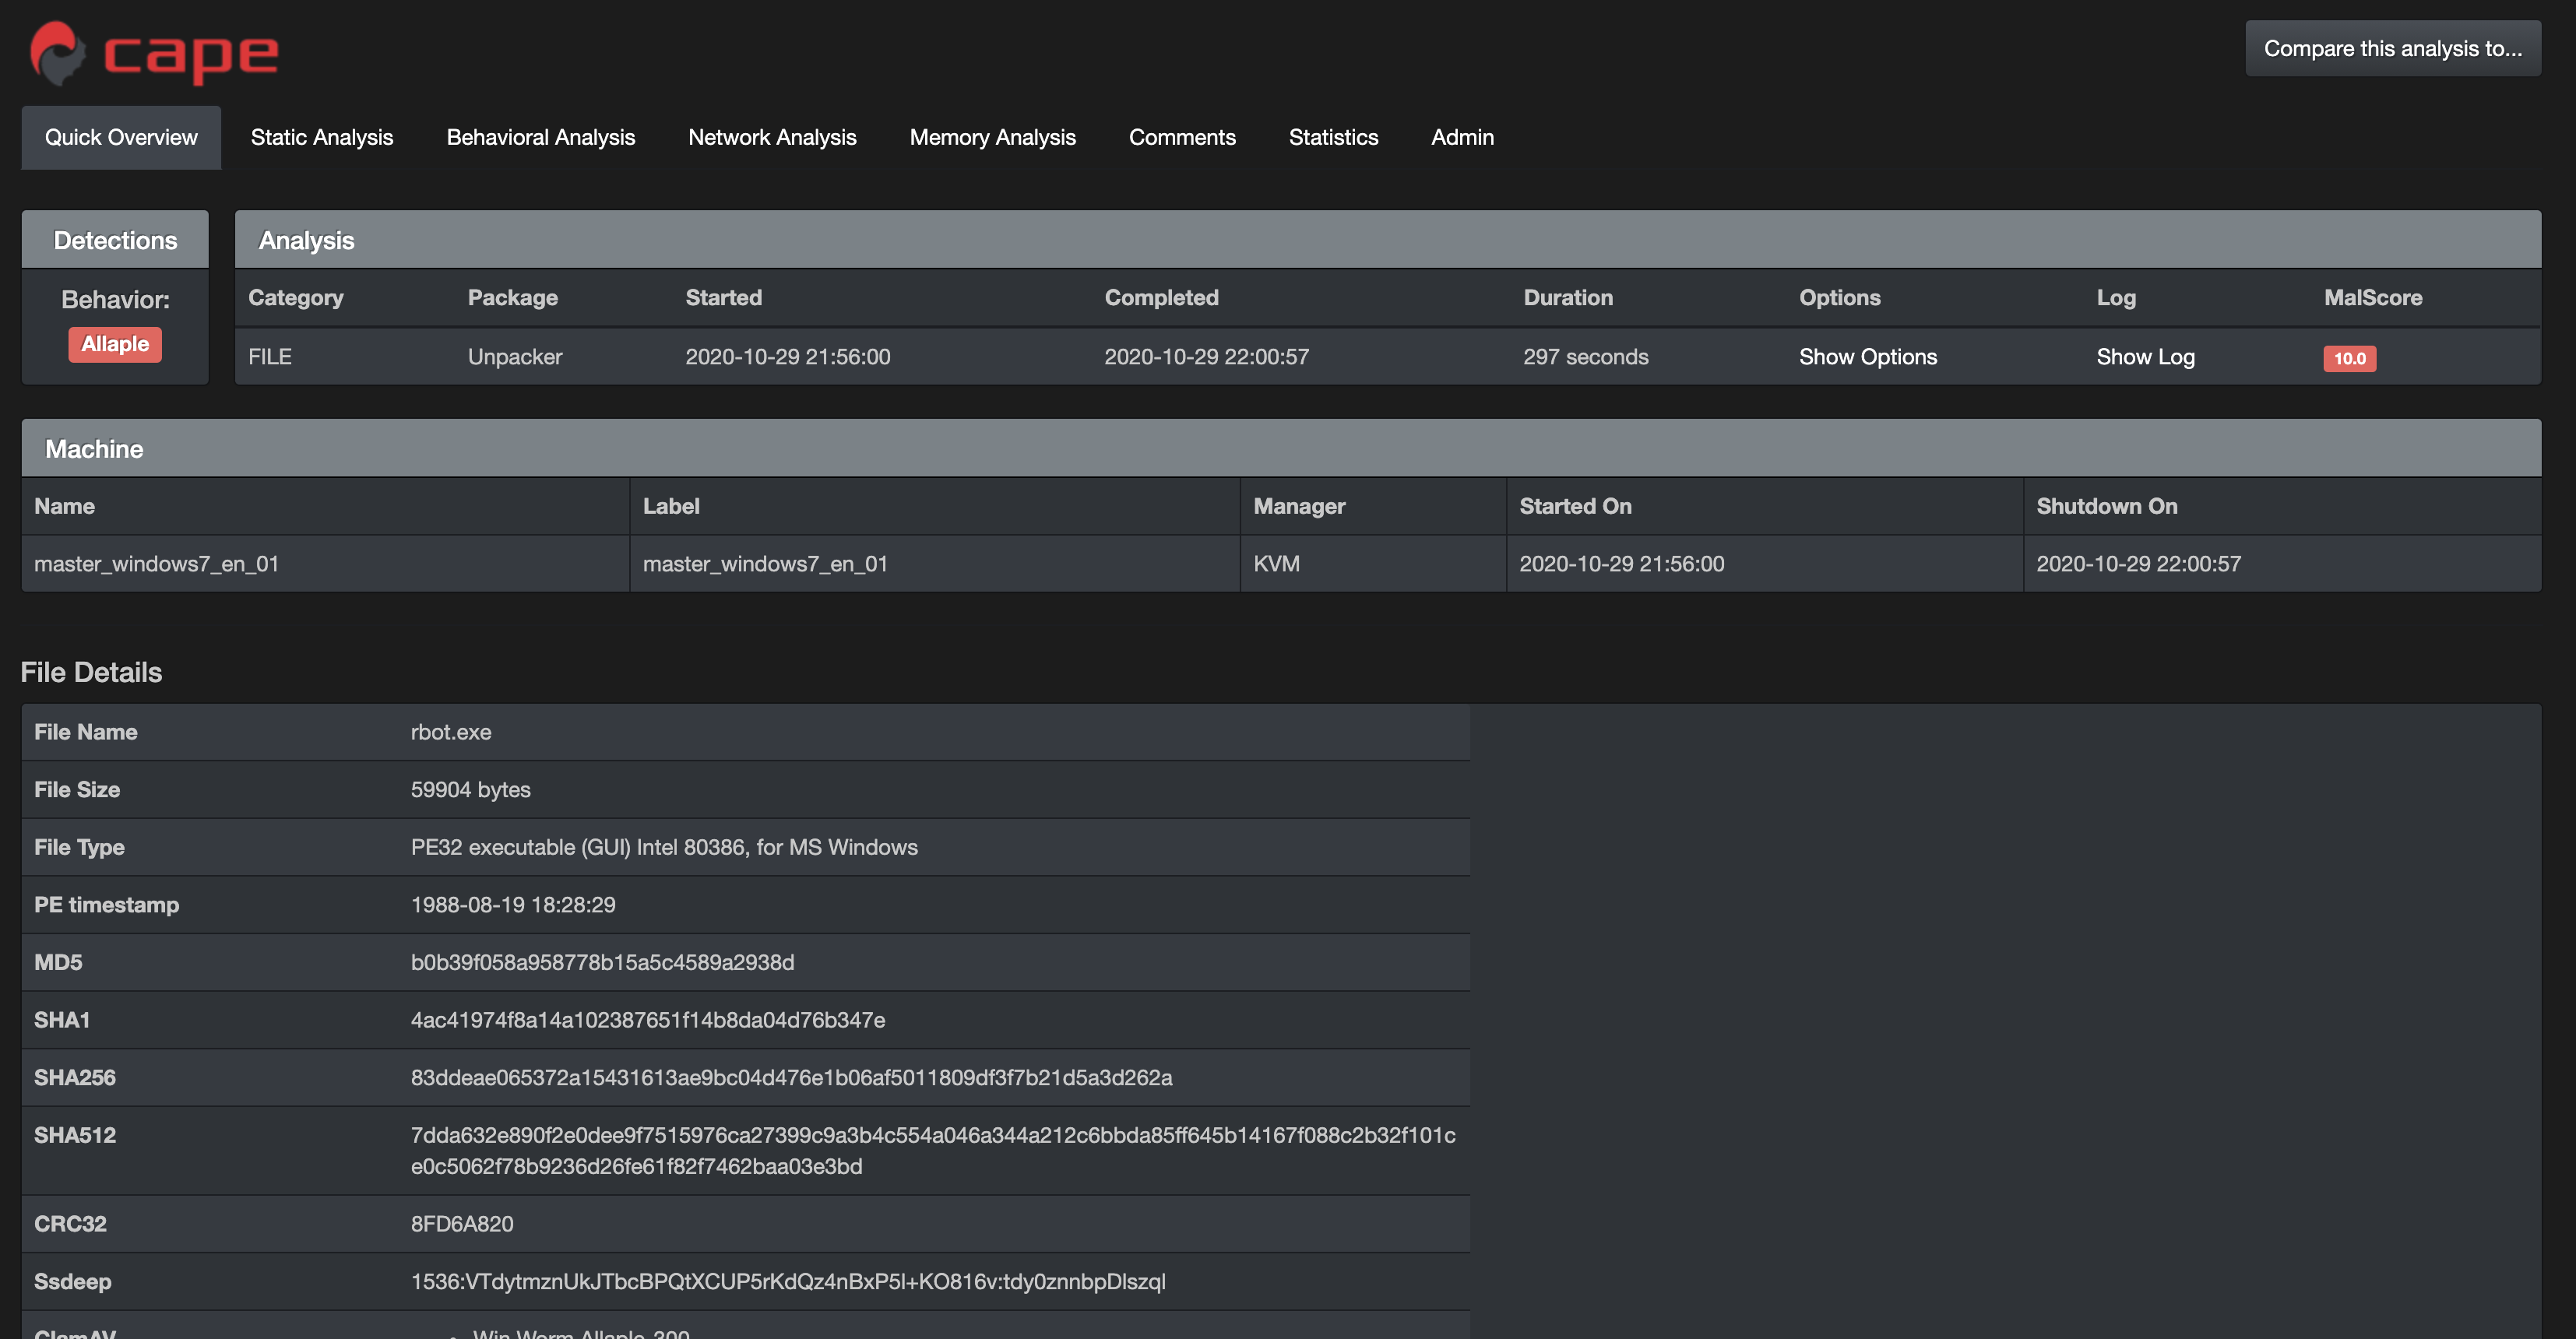Open the analysis log via Show Log
Screen dimensions: 2576x1339
[2145, 356]
